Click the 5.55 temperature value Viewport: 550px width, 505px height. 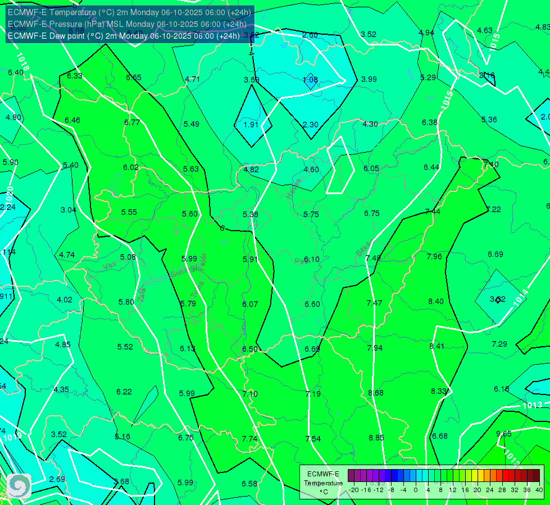click(129, 212)
